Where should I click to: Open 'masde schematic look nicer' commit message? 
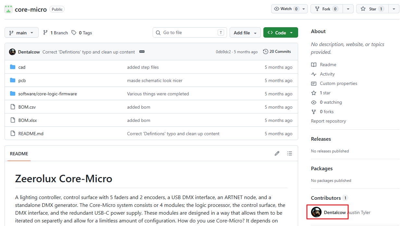point(155,80)
